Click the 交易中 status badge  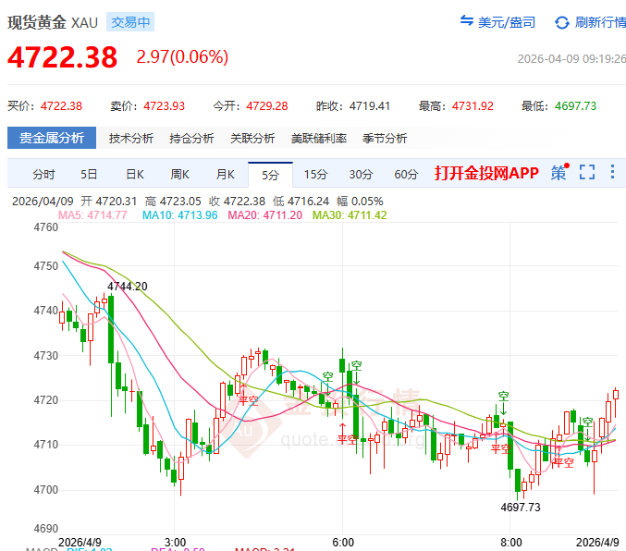[130, 22]
